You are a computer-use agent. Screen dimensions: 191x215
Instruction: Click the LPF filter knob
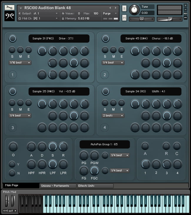[x=53, y=164]
